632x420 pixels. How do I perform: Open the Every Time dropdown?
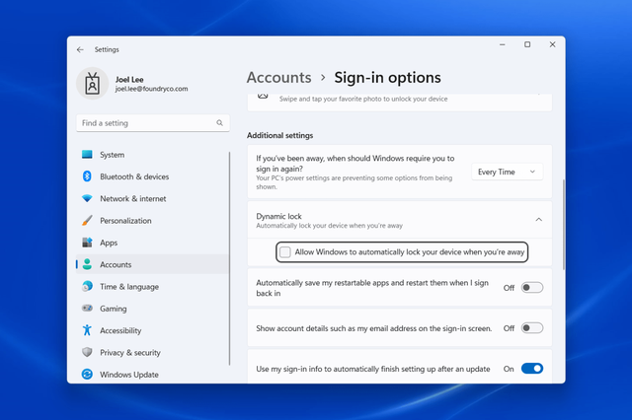[507, 172]
